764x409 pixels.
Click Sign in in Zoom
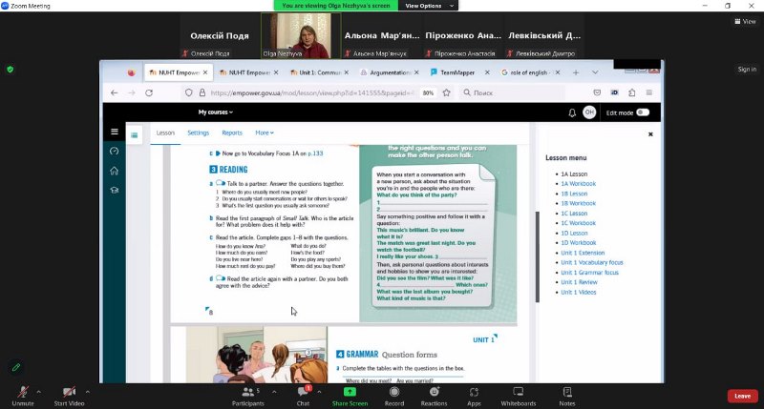[x=747, y=69]
